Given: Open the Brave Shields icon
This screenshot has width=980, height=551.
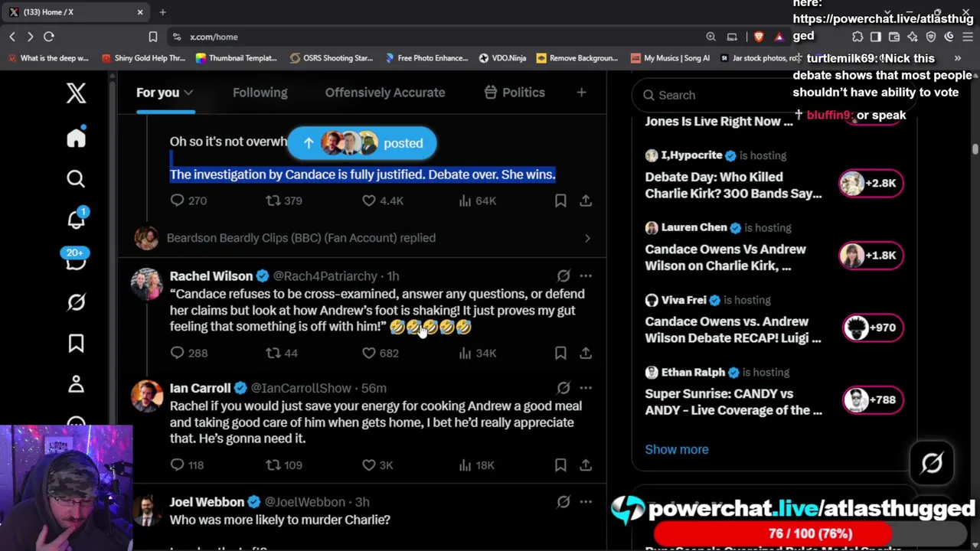Looking at the screenshot, I should click(x=759, y=37).
